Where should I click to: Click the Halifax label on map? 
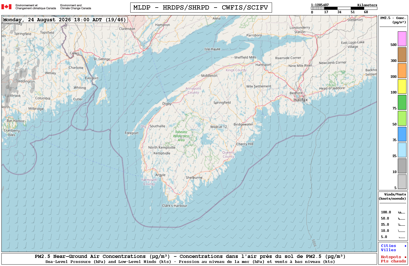pos(301,100)
